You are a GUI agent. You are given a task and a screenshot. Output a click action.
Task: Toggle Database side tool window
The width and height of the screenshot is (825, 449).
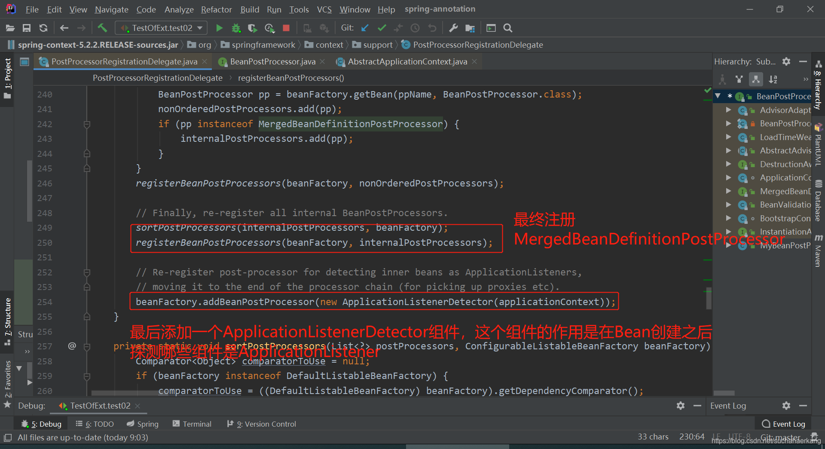click(818, 201)
